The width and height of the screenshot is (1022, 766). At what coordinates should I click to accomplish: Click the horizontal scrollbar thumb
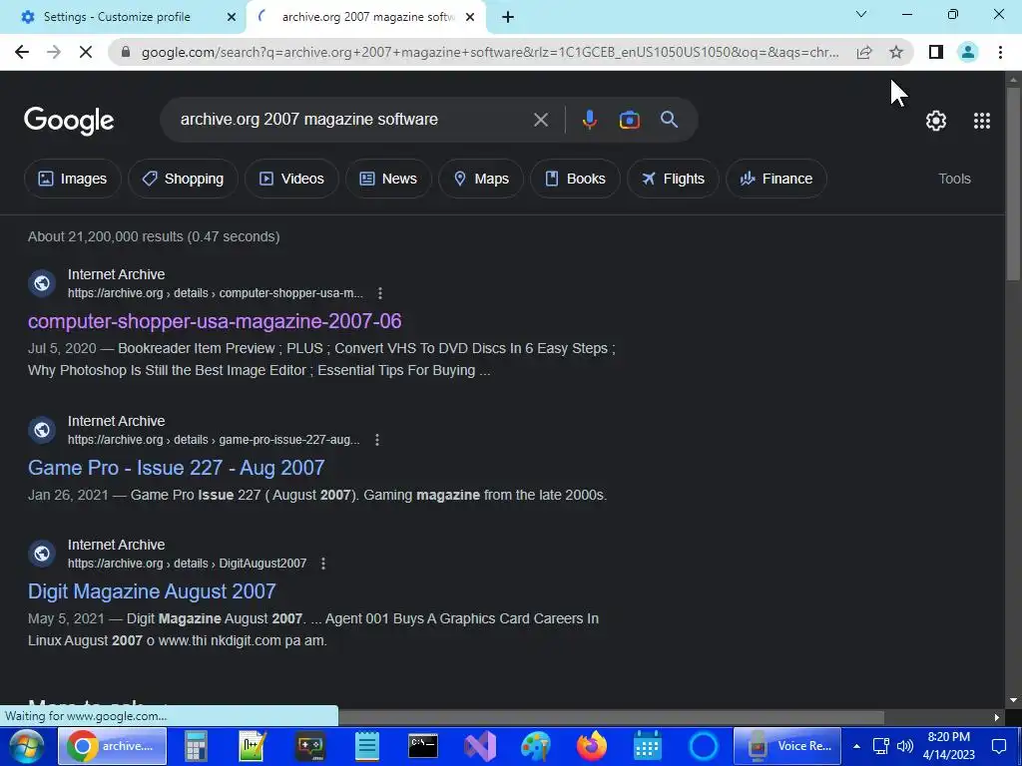[x=612, y=717]
